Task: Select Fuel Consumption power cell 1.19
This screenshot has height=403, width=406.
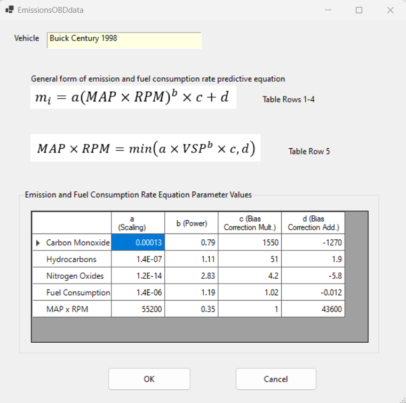Action: 192,292
